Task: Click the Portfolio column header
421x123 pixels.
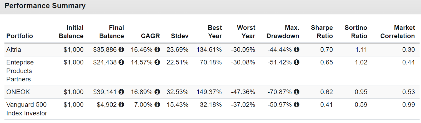Action: tap(20, 36)
